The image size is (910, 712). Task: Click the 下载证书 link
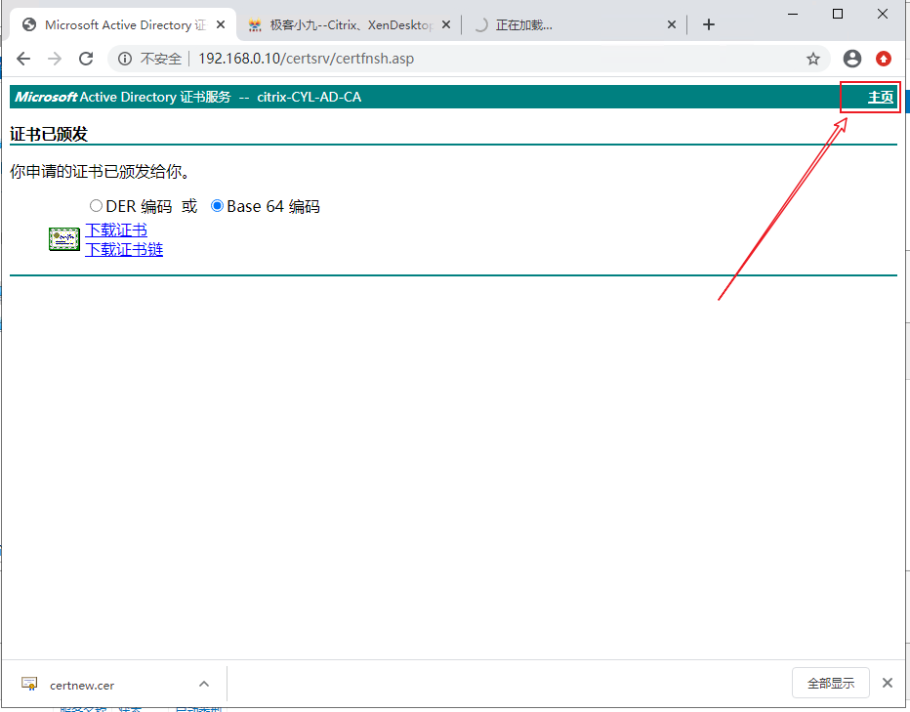coord(116,230)
